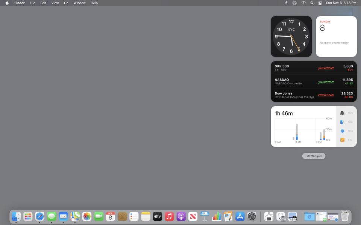Launch Keynote from the Dock
This screenshot has height=225, width=361.
coord(204,216)
